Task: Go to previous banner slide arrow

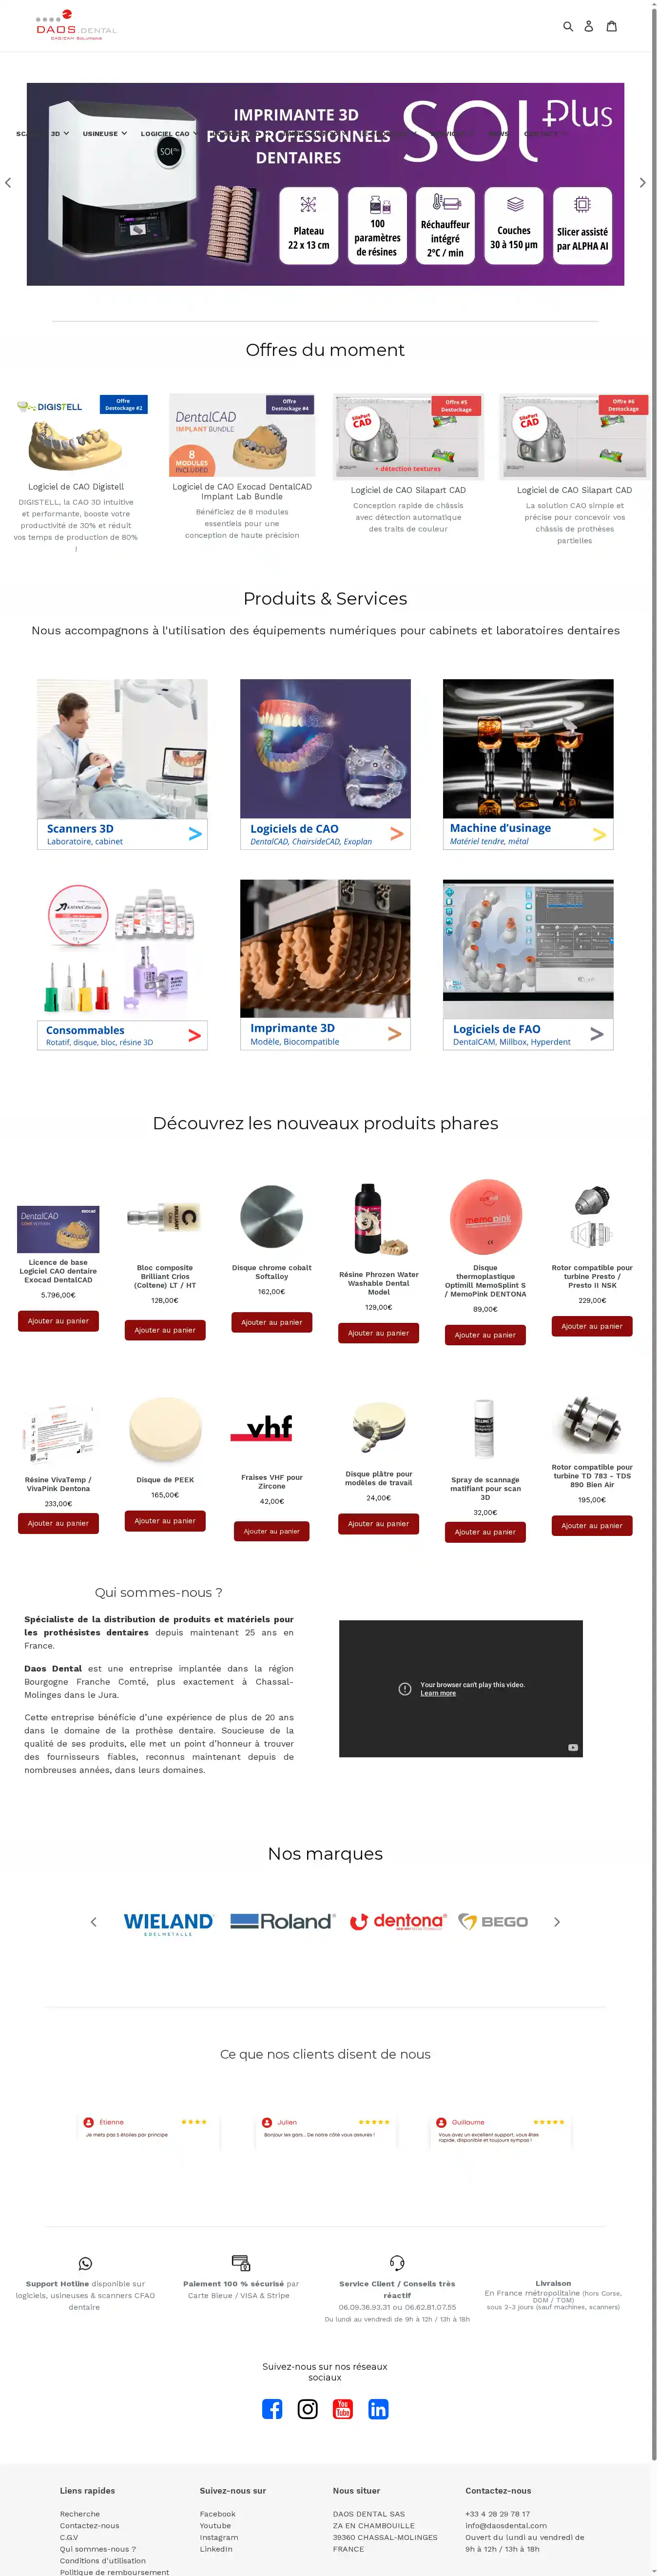Action: 8,183
